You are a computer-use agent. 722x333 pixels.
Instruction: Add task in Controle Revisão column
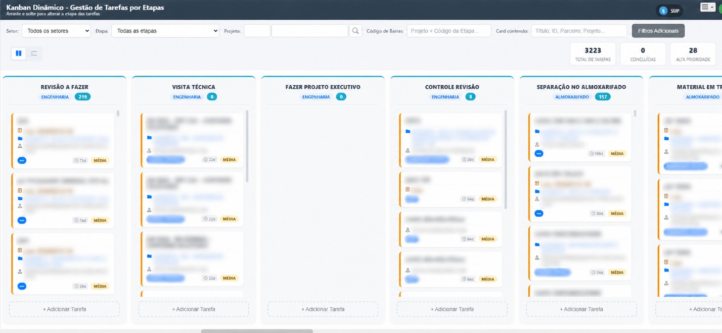(452, 309)
